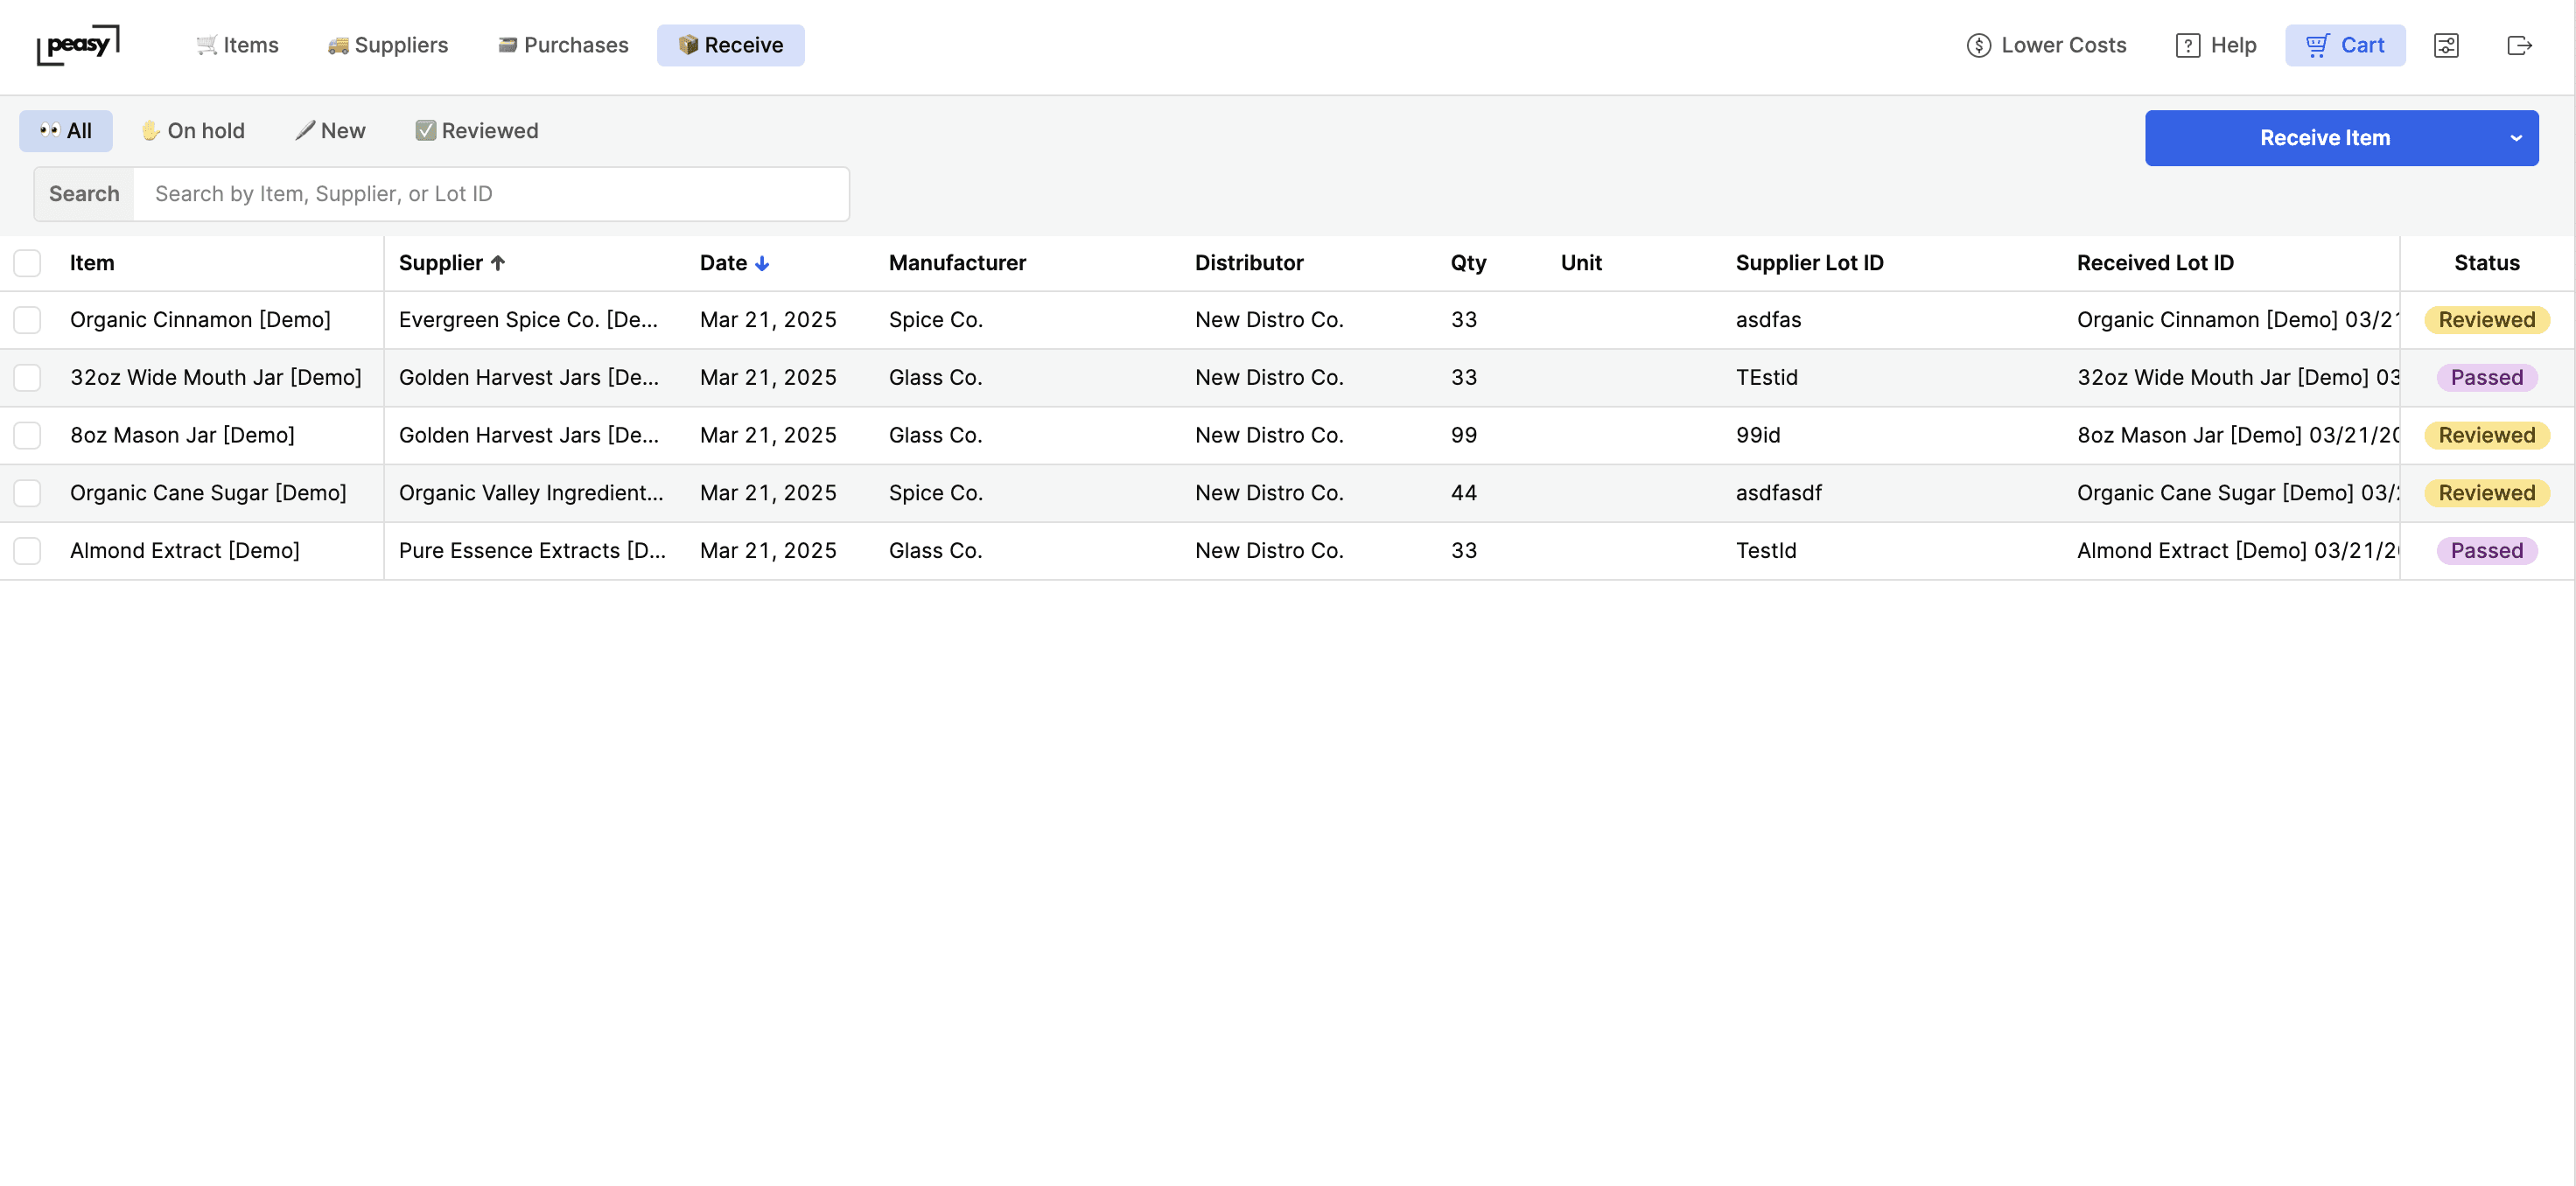Viewport: 2576px width, 1186px height.
Task: Open the Items tab
Action: coord(237,45)
